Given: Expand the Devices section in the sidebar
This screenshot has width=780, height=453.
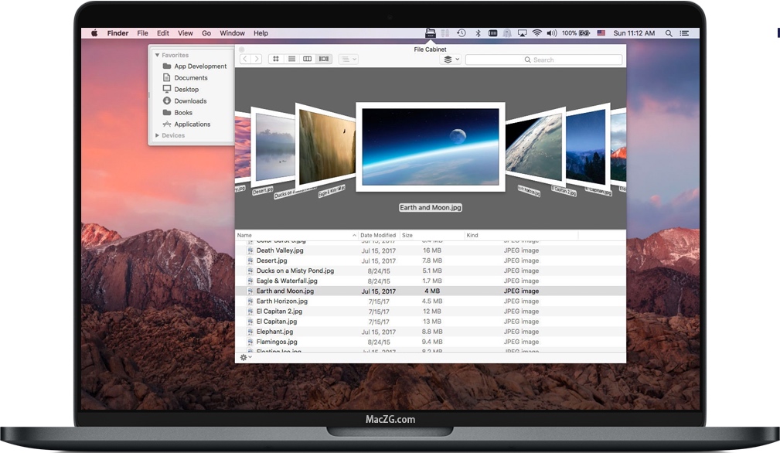Looking at the screenshot, I should (158, 135).
